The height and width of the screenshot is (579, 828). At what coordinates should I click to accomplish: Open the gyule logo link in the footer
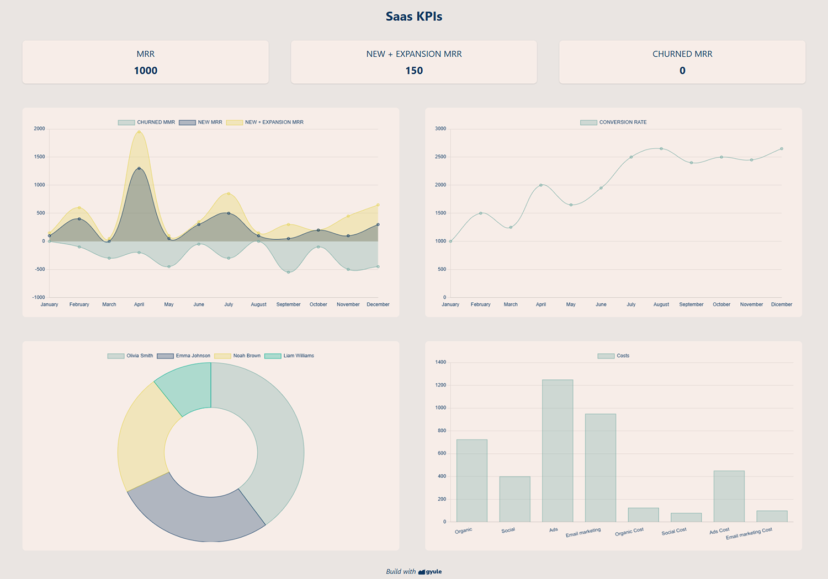click(x=430, y=572)
